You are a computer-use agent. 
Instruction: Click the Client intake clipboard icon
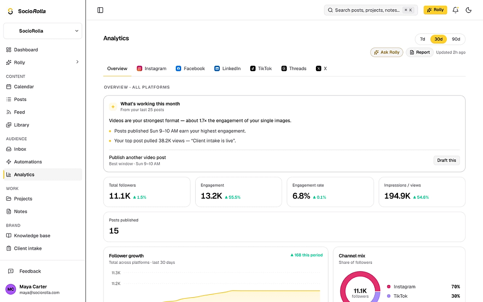9,248
